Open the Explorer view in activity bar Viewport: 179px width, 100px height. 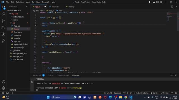point(3,8)
